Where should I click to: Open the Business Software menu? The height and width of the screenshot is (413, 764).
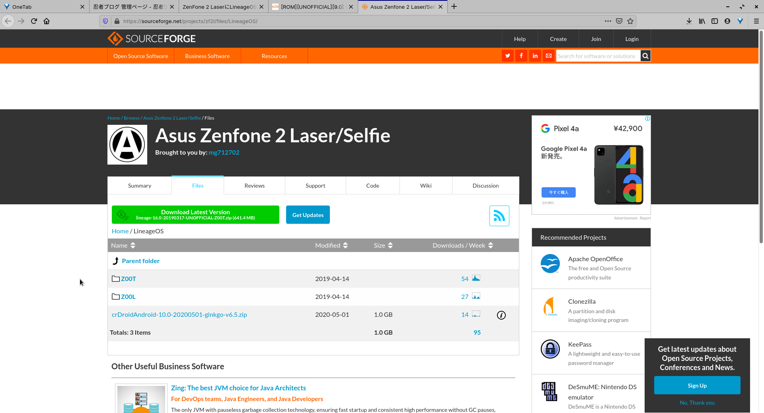[x=207, y=56]
